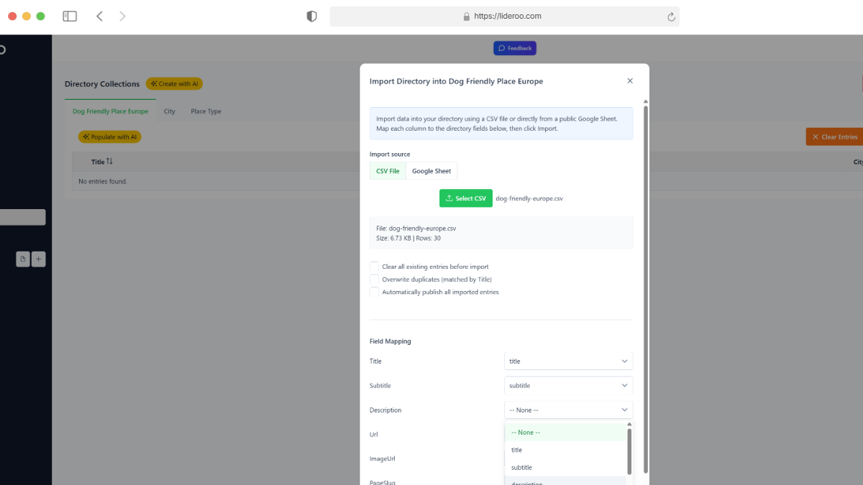Click the sparkle icon on Create with AI
Viewport: 863px width, 485px height.
pyautogui.click(x=153, y=83)
